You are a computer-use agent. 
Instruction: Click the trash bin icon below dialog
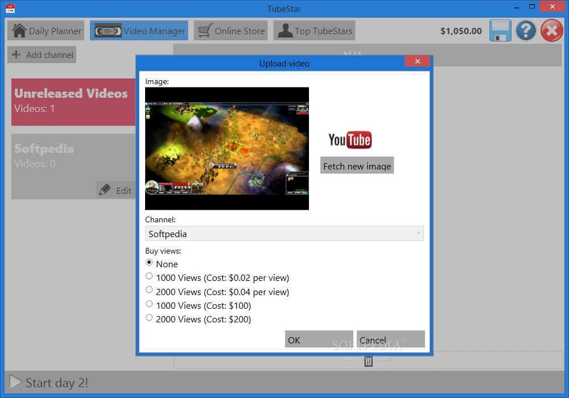[368, 361]
